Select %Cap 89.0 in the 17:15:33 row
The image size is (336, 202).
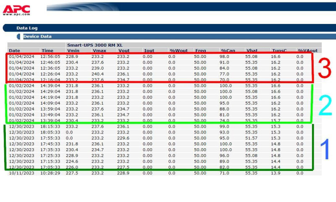[x=224, y=161]
